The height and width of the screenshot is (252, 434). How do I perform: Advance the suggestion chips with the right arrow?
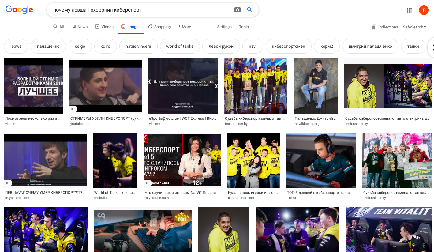[x=432, y=47]
